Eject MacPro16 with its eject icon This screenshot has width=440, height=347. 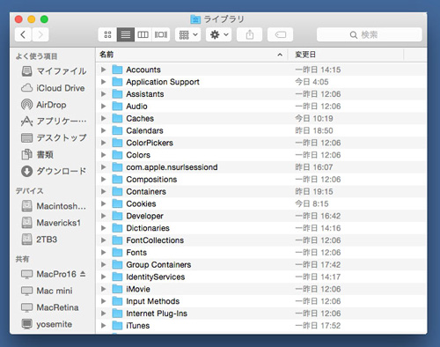[x=83, y=274]
